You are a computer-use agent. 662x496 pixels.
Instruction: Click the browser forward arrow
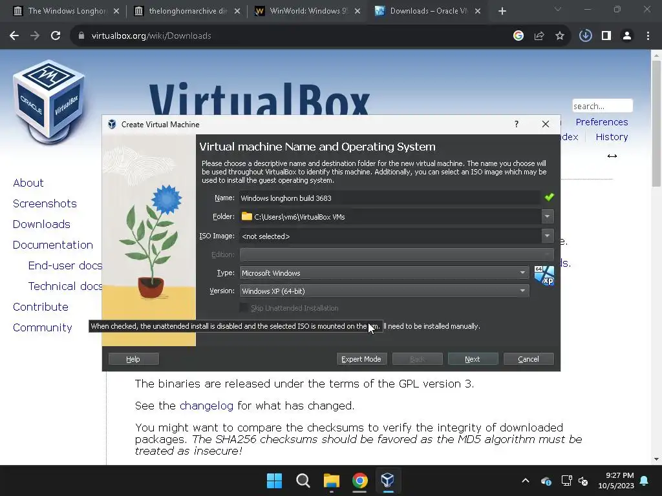35,36
